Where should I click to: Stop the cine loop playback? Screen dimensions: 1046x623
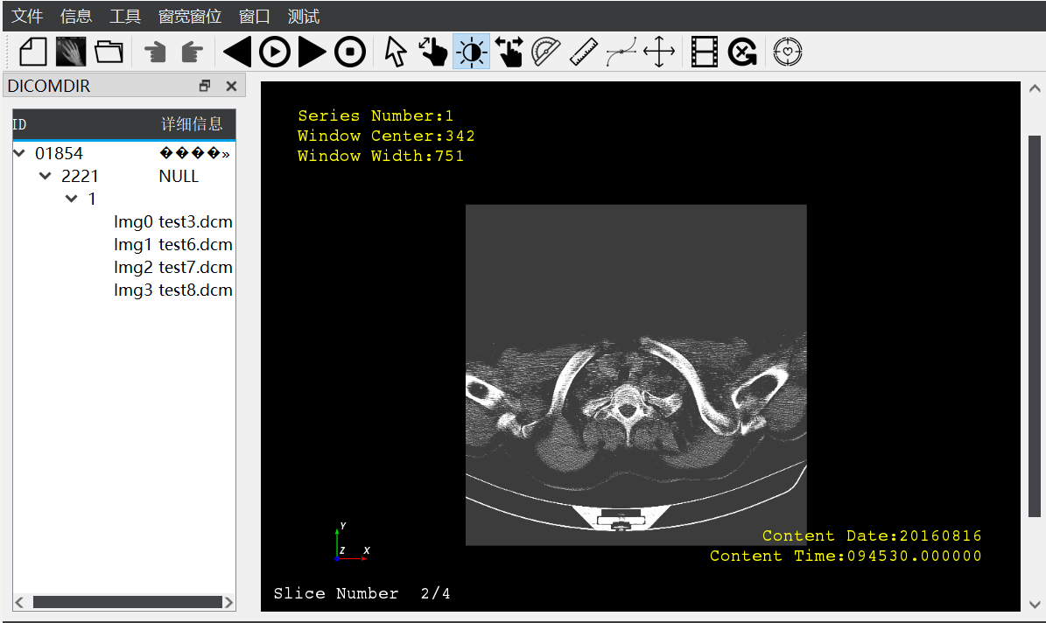[x=350, y=52]
